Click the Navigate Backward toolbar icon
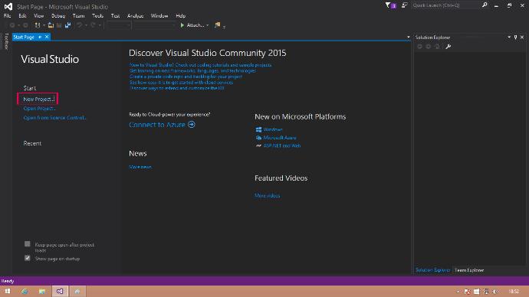 click(12, 25)
